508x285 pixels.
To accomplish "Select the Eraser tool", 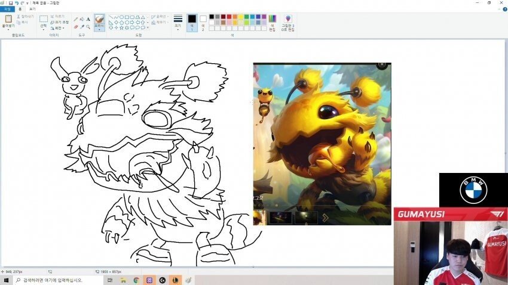I will tap(75, 27).
